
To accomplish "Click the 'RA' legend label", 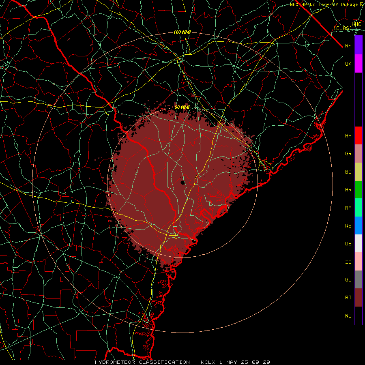I will click(x=348, y=208).
